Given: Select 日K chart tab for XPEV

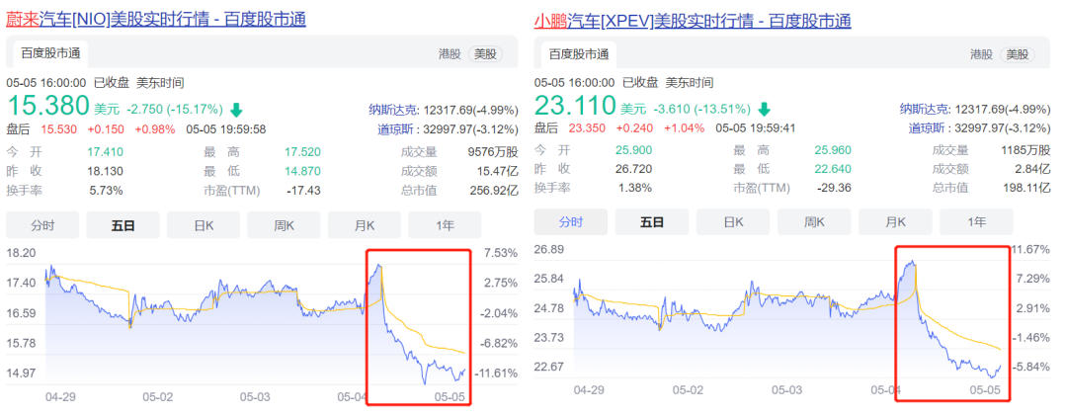Looking at the screenshot, I should (x=733, y=222).
